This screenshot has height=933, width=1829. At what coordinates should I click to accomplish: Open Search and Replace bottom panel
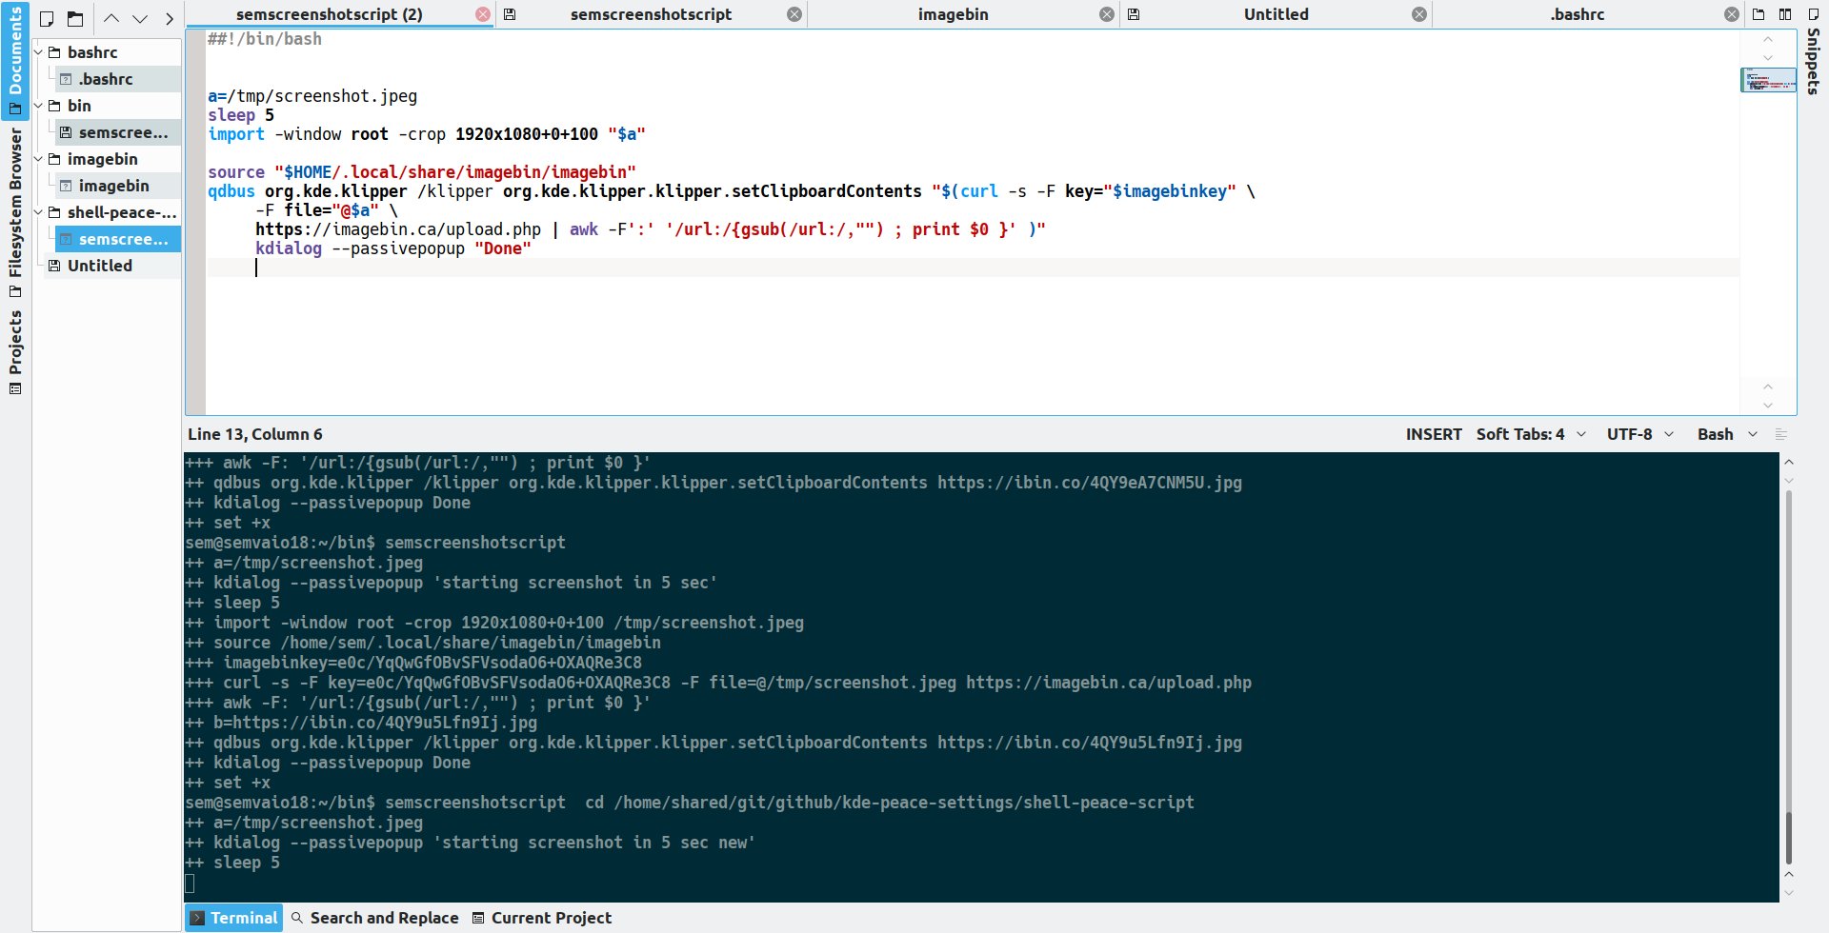pos(374,918)
